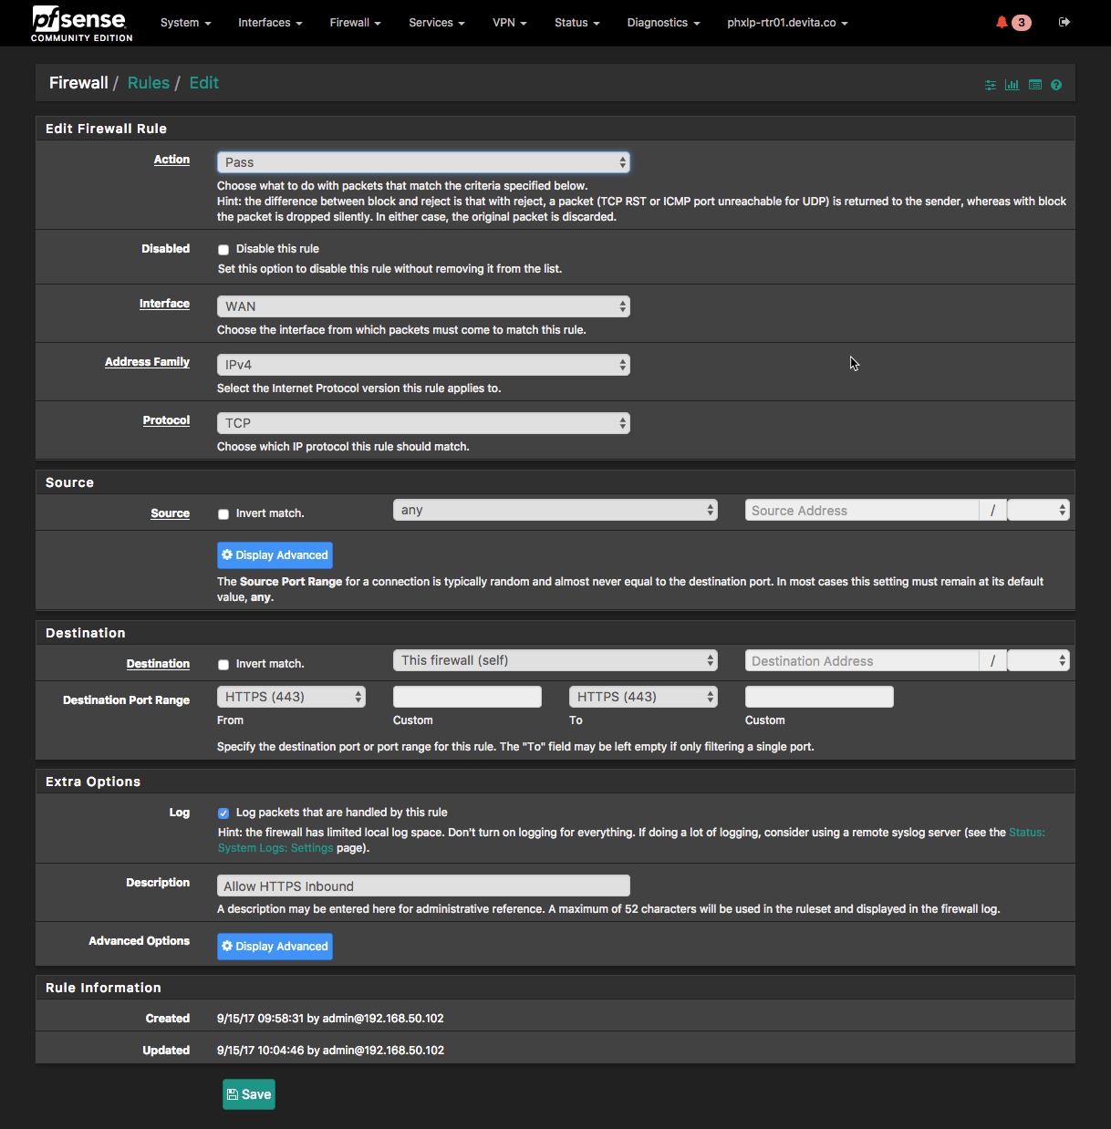Viewport: 1111px width, 1129px height.
Task: Click the Description text field
Action: coord(423,886)
